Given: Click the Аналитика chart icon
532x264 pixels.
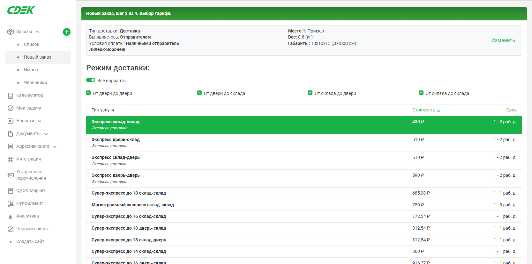Looking at the screenshot, I should (x=11, y=216).
